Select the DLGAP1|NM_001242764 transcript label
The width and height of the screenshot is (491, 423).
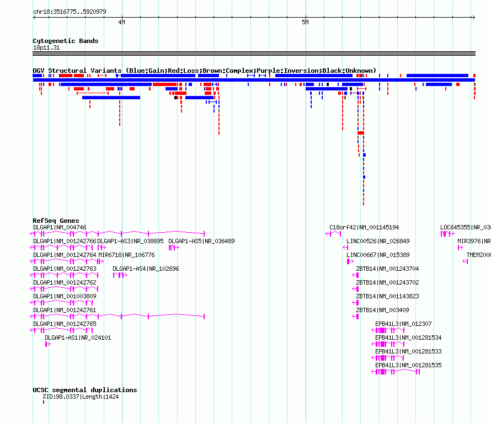point(65,255)
